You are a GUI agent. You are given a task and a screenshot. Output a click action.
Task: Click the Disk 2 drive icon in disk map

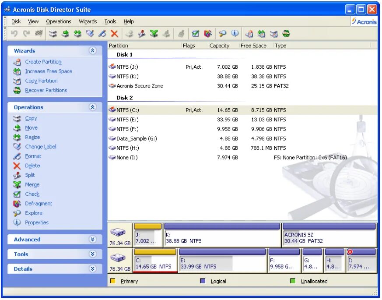pos(118,258)
